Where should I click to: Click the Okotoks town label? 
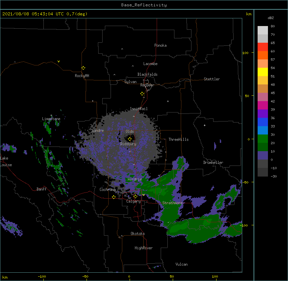tap(138, 234)
